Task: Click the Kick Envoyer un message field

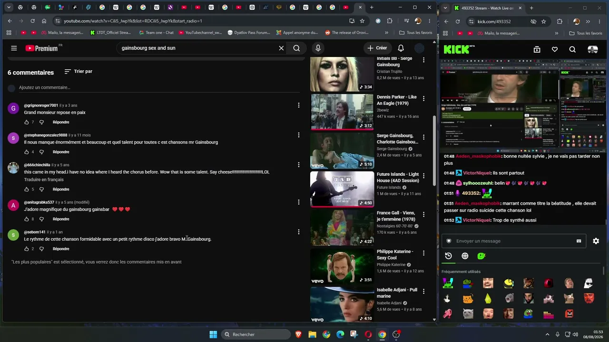Action: pos(514,241)
